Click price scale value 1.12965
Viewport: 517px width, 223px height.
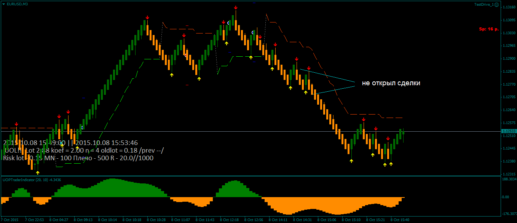coord(509,46)
